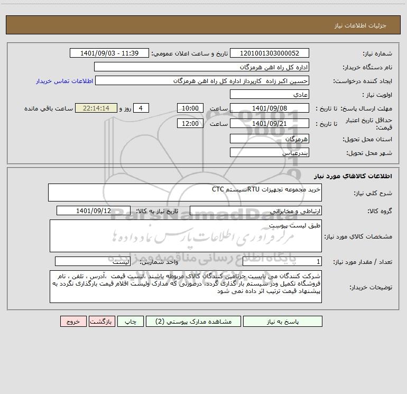Click the header جزئیات اطلاعات نیاز
Screen dimensions: 407x394
(x=360, y=25)
